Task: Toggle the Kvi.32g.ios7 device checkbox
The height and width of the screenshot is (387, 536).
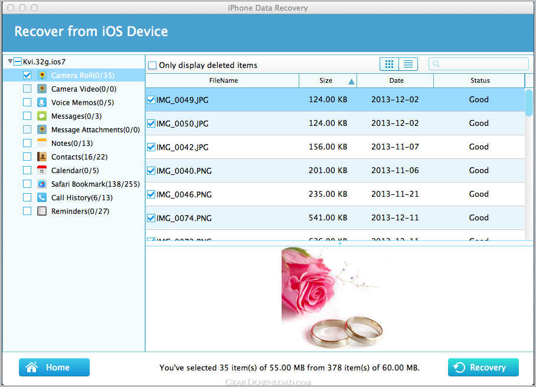Action: [18, 61]
